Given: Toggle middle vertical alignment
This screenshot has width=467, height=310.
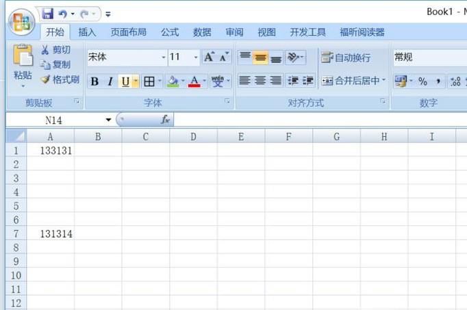Looking at the screenshot, I should (261, 57).
